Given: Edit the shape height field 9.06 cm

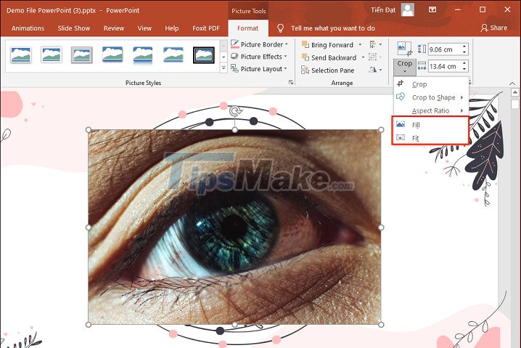Looking at the screenshot, I should point(444,49).
